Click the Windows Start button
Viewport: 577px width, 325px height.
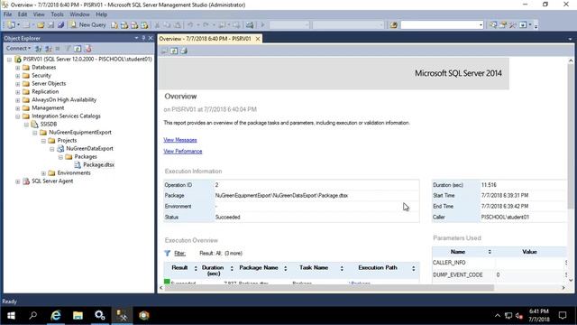pyautogui.click(x=11, y=315)
